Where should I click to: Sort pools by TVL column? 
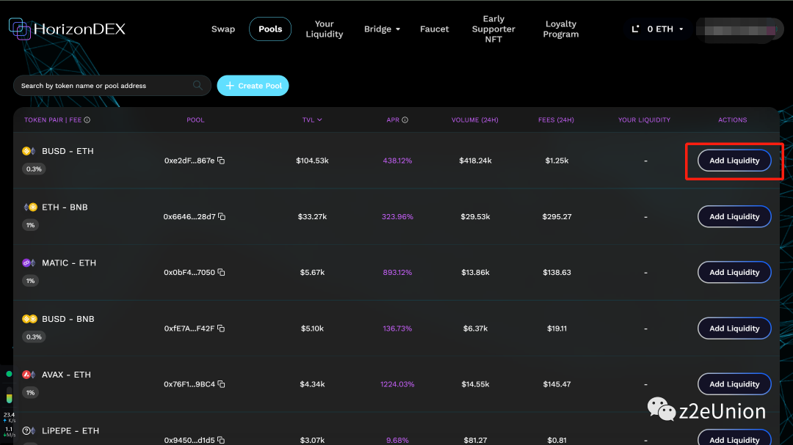coord(312,120)
